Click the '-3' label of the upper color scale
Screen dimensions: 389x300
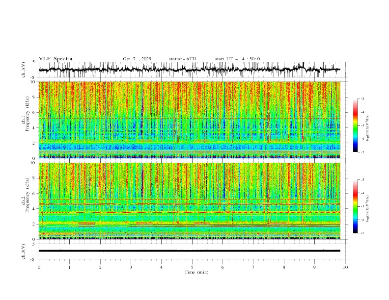pos(362,99)
